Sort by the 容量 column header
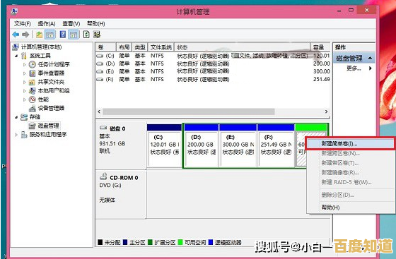 pos(320,47)
